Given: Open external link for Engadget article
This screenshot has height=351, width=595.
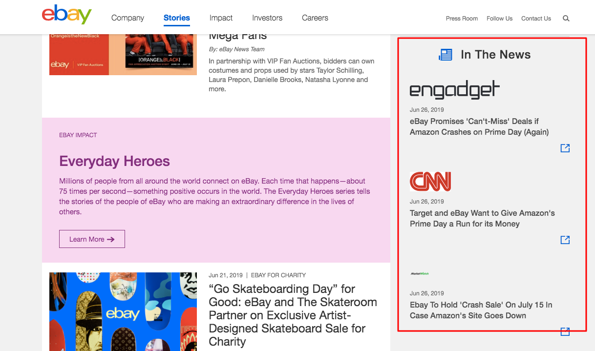Looking at the screenshot, I should pos(565,148).
